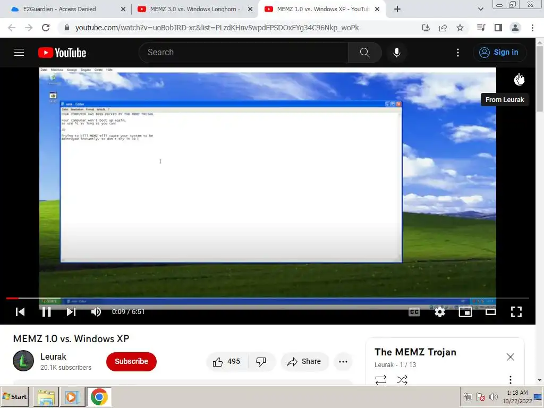Go back in browser history
This screenshot has width=544, height=408.
tap(12, 28)
